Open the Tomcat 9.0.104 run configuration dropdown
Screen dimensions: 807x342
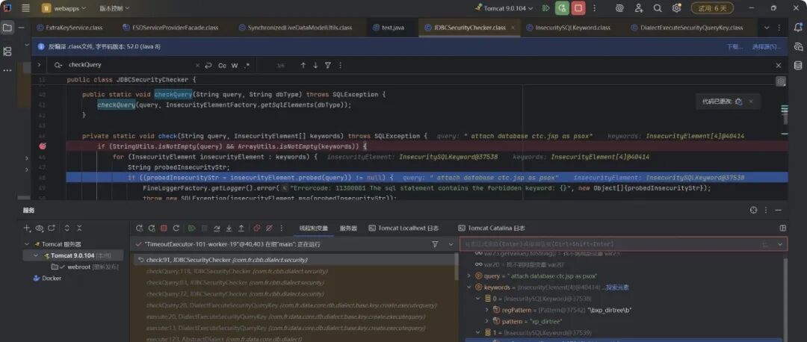[x=505, y=8]
